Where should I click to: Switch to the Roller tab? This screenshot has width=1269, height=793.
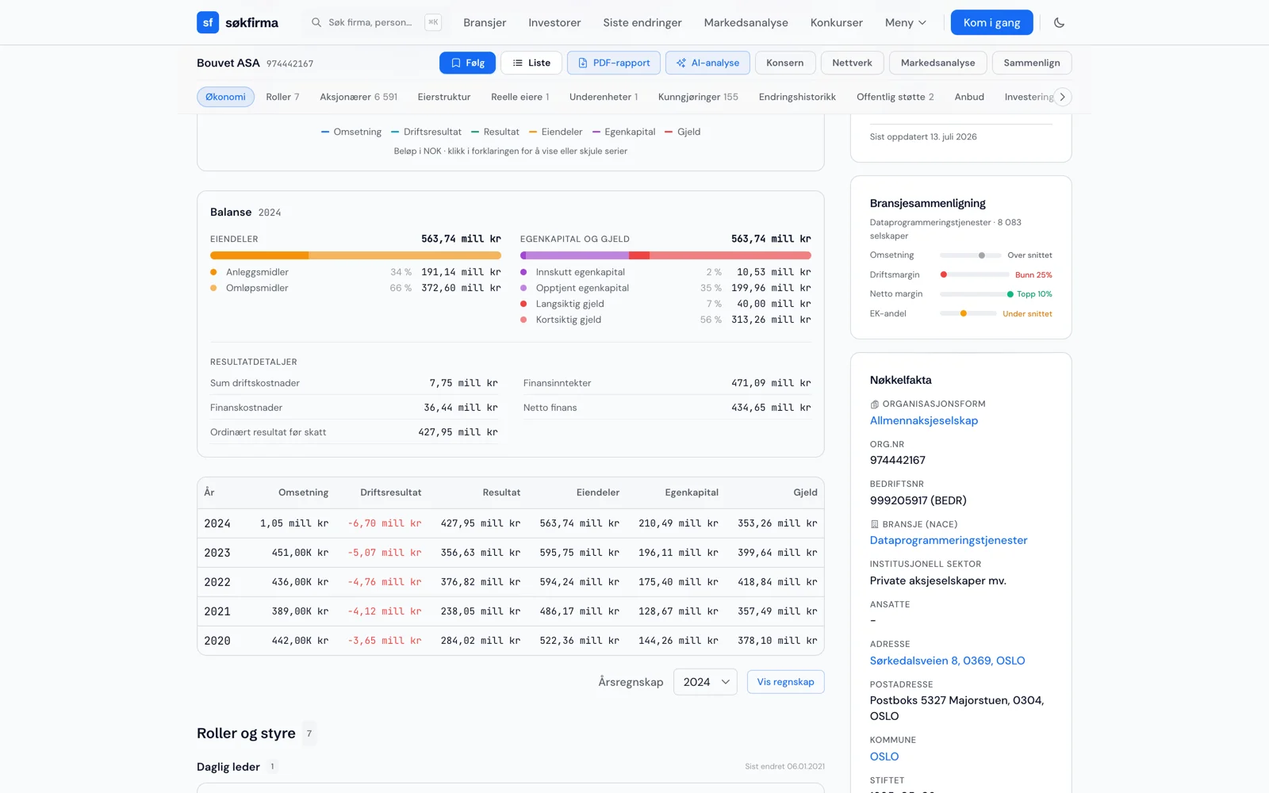[282, 97]
